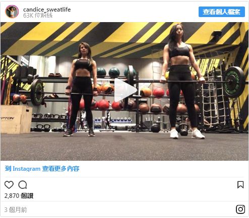Open the candice_sweatlife profile avatar
The height and width of the screenshot is (218, 249).
click(x=12, y=12)
